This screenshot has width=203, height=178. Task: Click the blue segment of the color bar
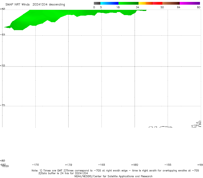coord(109,3)
